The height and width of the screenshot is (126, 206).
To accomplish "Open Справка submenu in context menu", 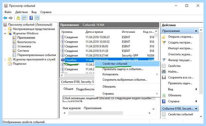I will [127, 94].
